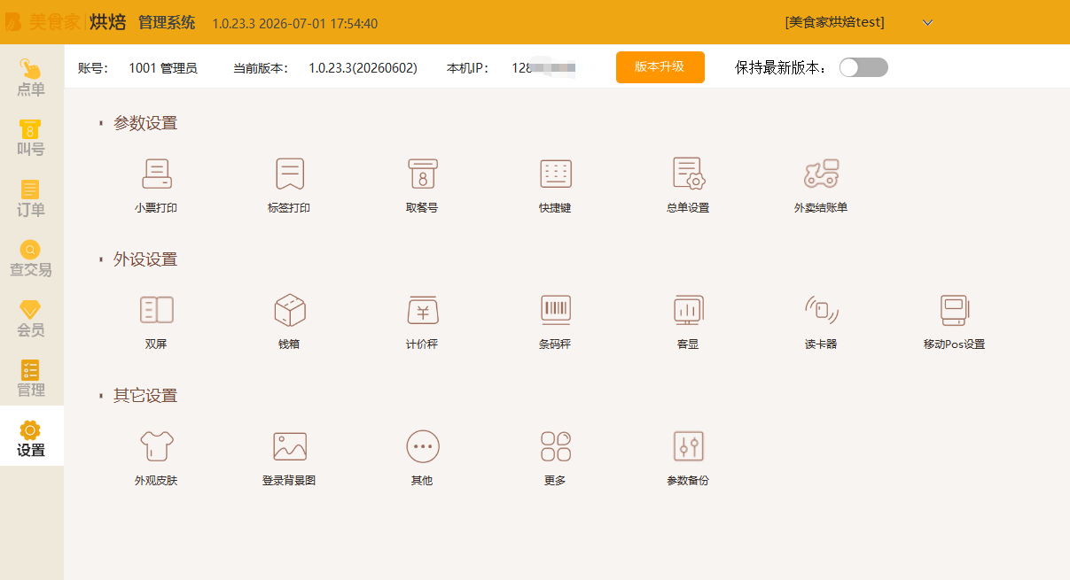Click the [美食家烘焙test] store name
This screenshot has width=1070, height=580.
coord(834,22)
